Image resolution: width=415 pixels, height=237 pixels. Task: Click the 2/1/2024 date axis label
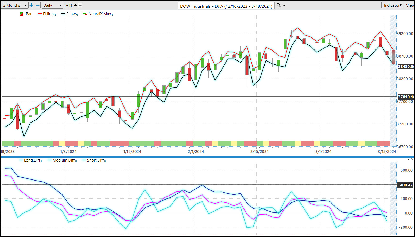point(196,152)
